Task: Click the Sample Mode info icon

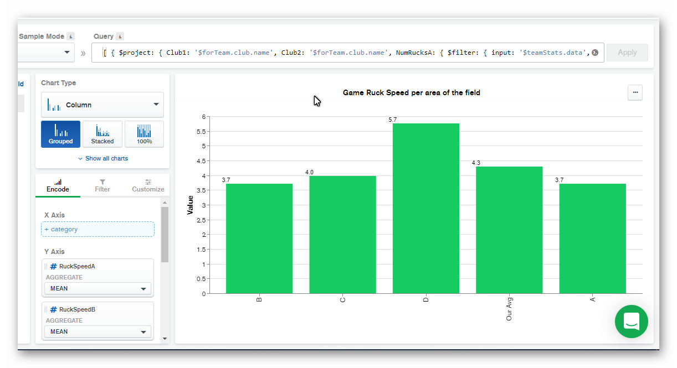Action: click(70, 37)
